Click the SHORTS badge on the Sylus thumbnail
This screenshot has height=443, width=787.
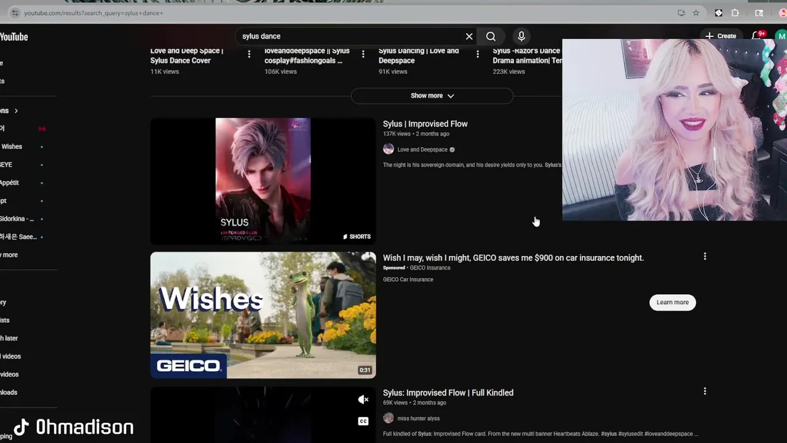click(x=357, y=236)
